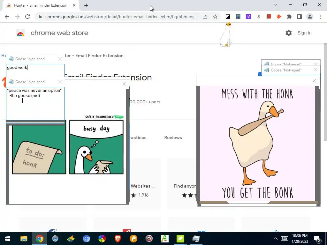Open the touch keyboard tray icon
Viewport: 327px width, 245px height.
[284, 239]
